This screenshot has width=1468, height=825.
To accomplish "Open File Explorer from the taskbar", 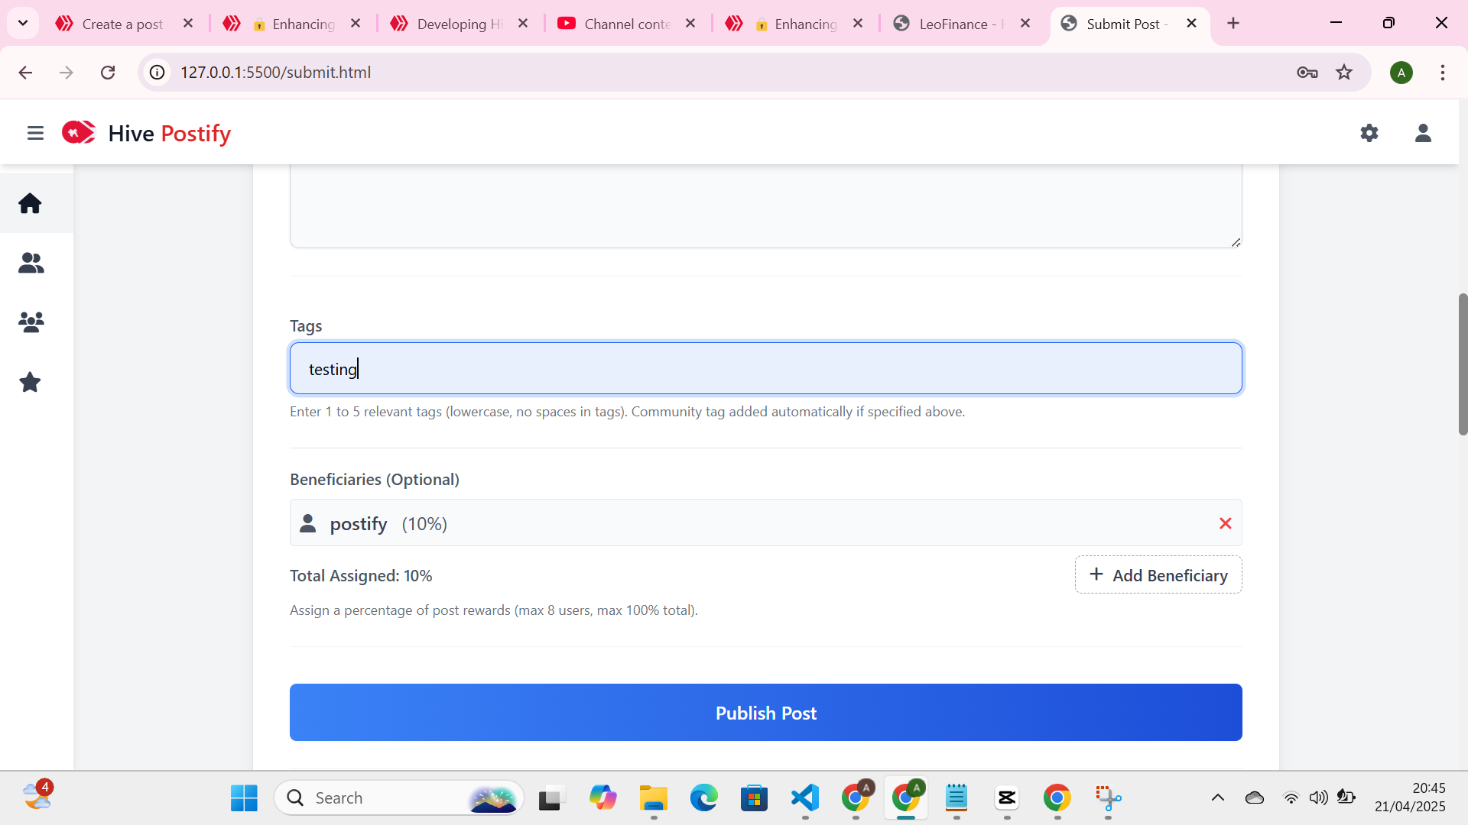I will point(654,798).
